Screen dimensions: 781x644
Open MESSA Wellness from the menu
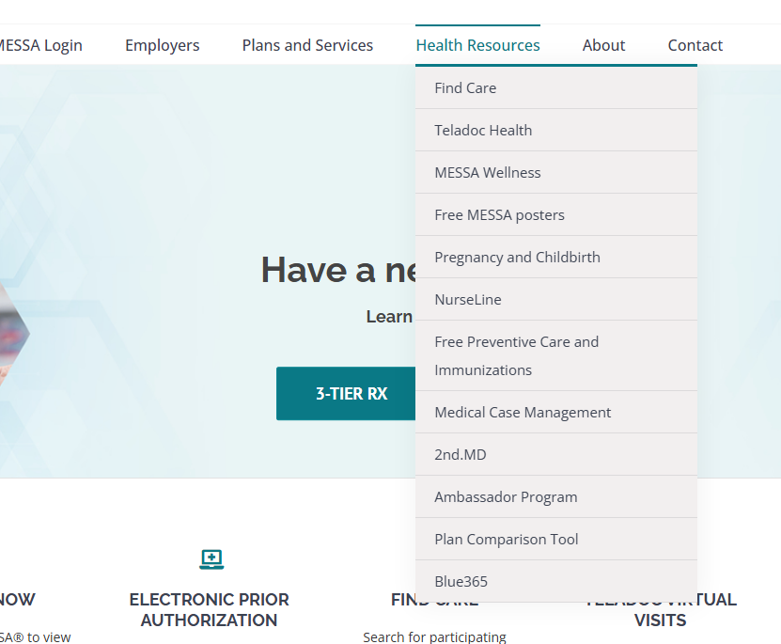click(x=487, y=172)
